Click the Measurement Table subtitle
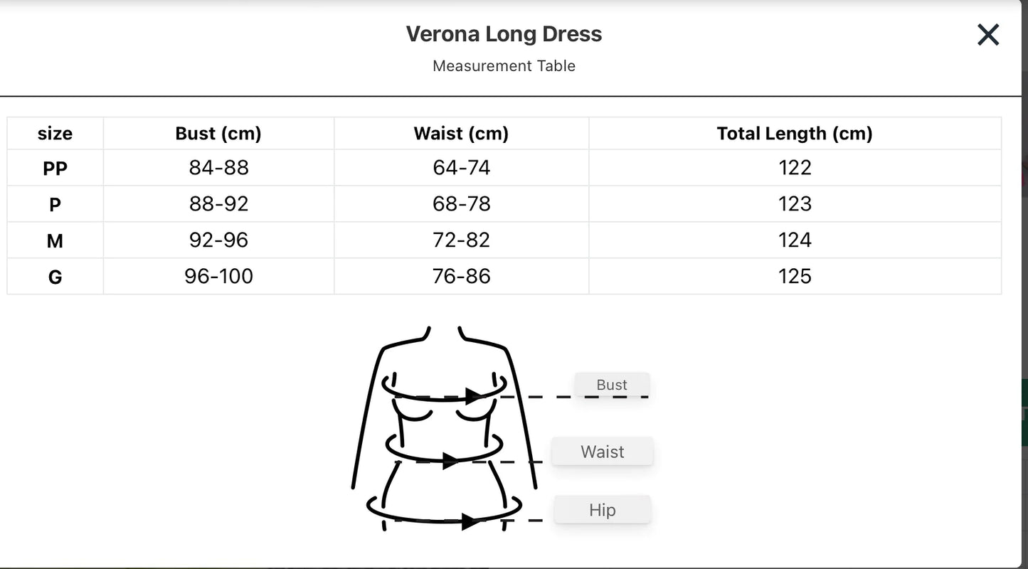The height and width of the screenshot is (569, 1028). [x=504, y=65]
